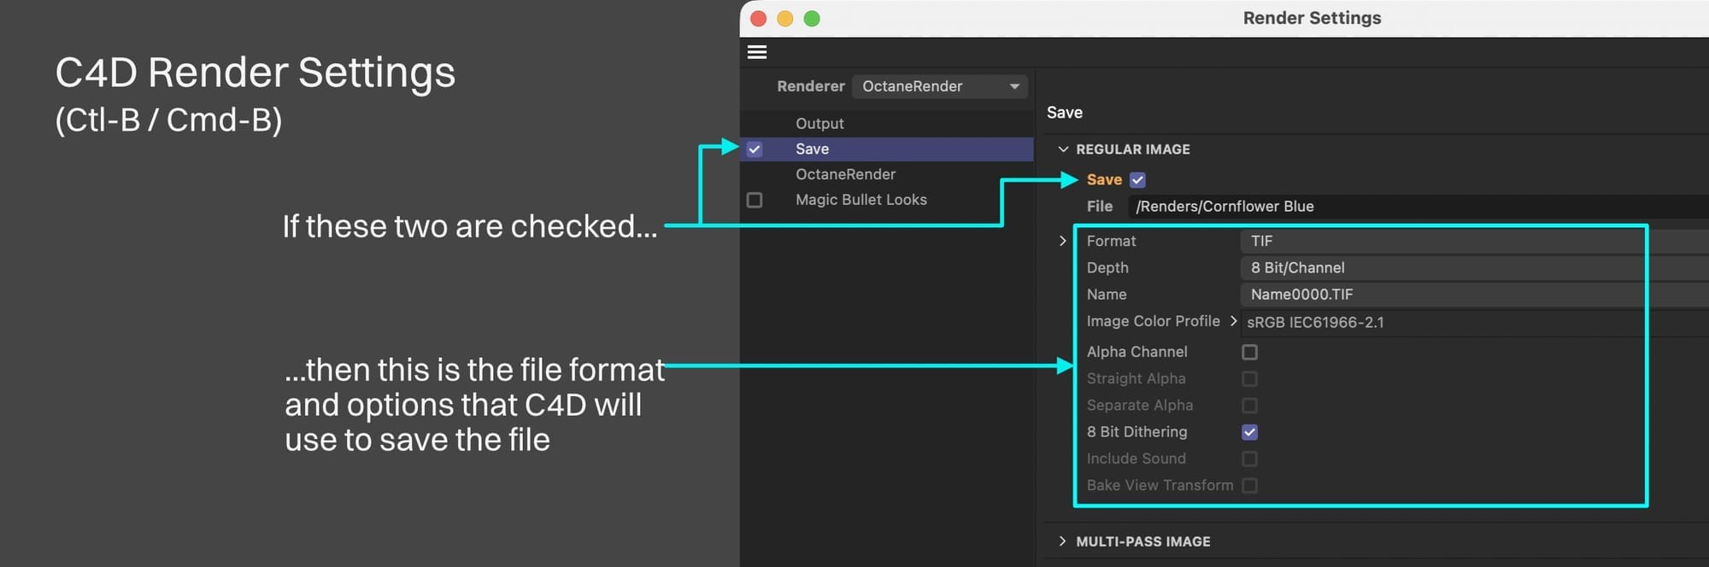Click the Format label
1709x567 pixels.
pos(1111,242)
